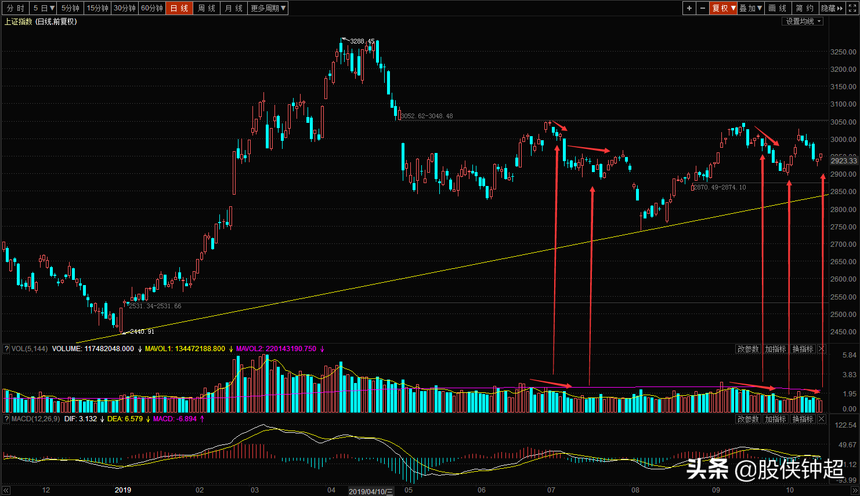This screenshot has width=860, height=496.
Task: Click the 2531.34-2531.66 gap label
Action: tap(155, 306)
